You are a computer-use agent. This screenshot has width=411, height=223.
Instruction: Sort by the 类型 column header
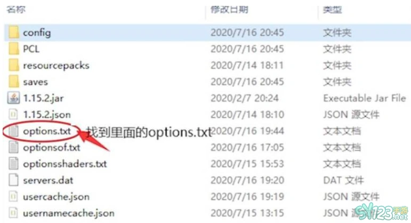click(332, 10)
